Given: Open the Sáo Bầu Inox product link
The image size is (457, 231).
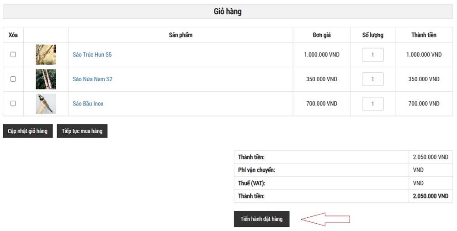Looking at the screenshot, I should (x=88, y=104).
